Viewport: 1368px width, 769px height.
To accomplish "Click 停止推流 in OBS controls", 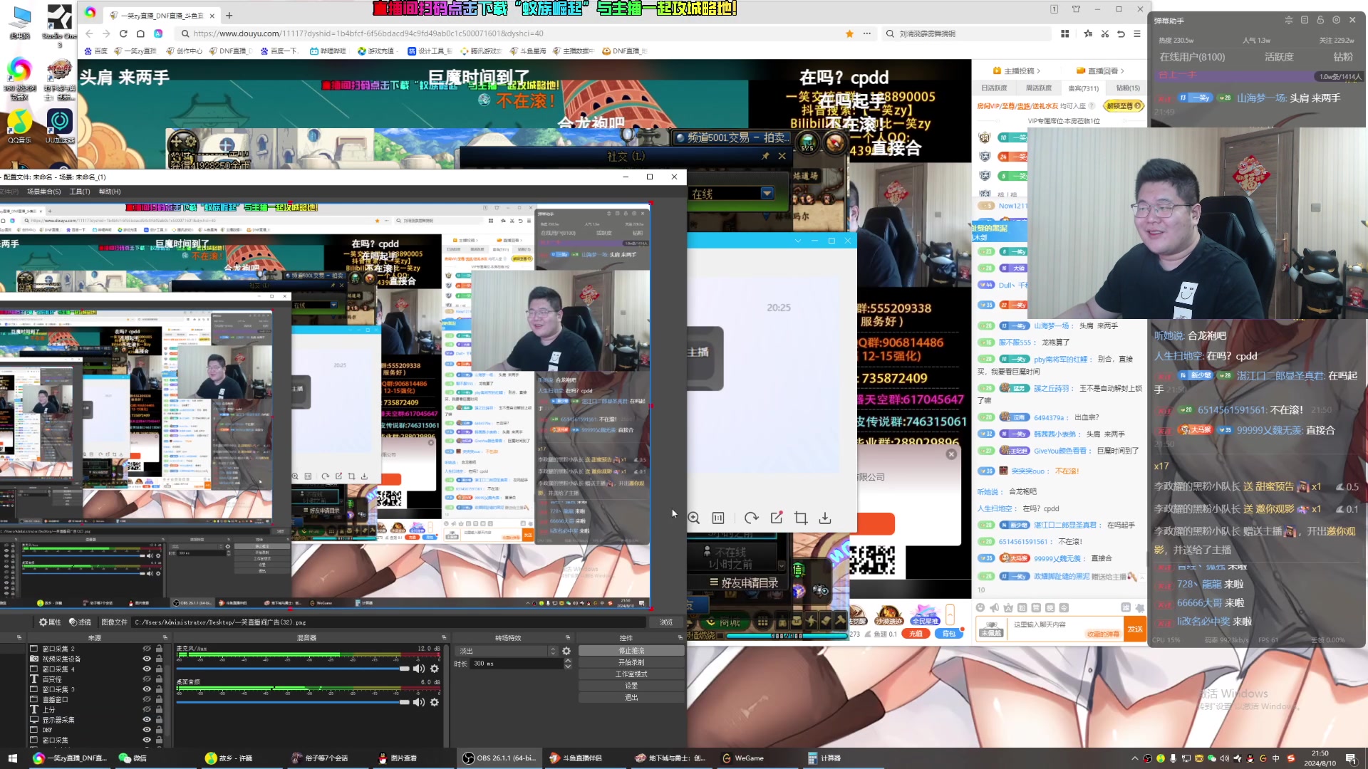I will pyautogui.click(x=631, y=651).
